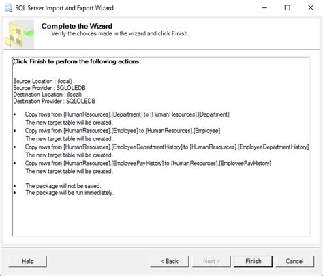This screenshot has width=323, height=276.
Task: Click 'new target table' line under Department
Action: coord(69,123)
